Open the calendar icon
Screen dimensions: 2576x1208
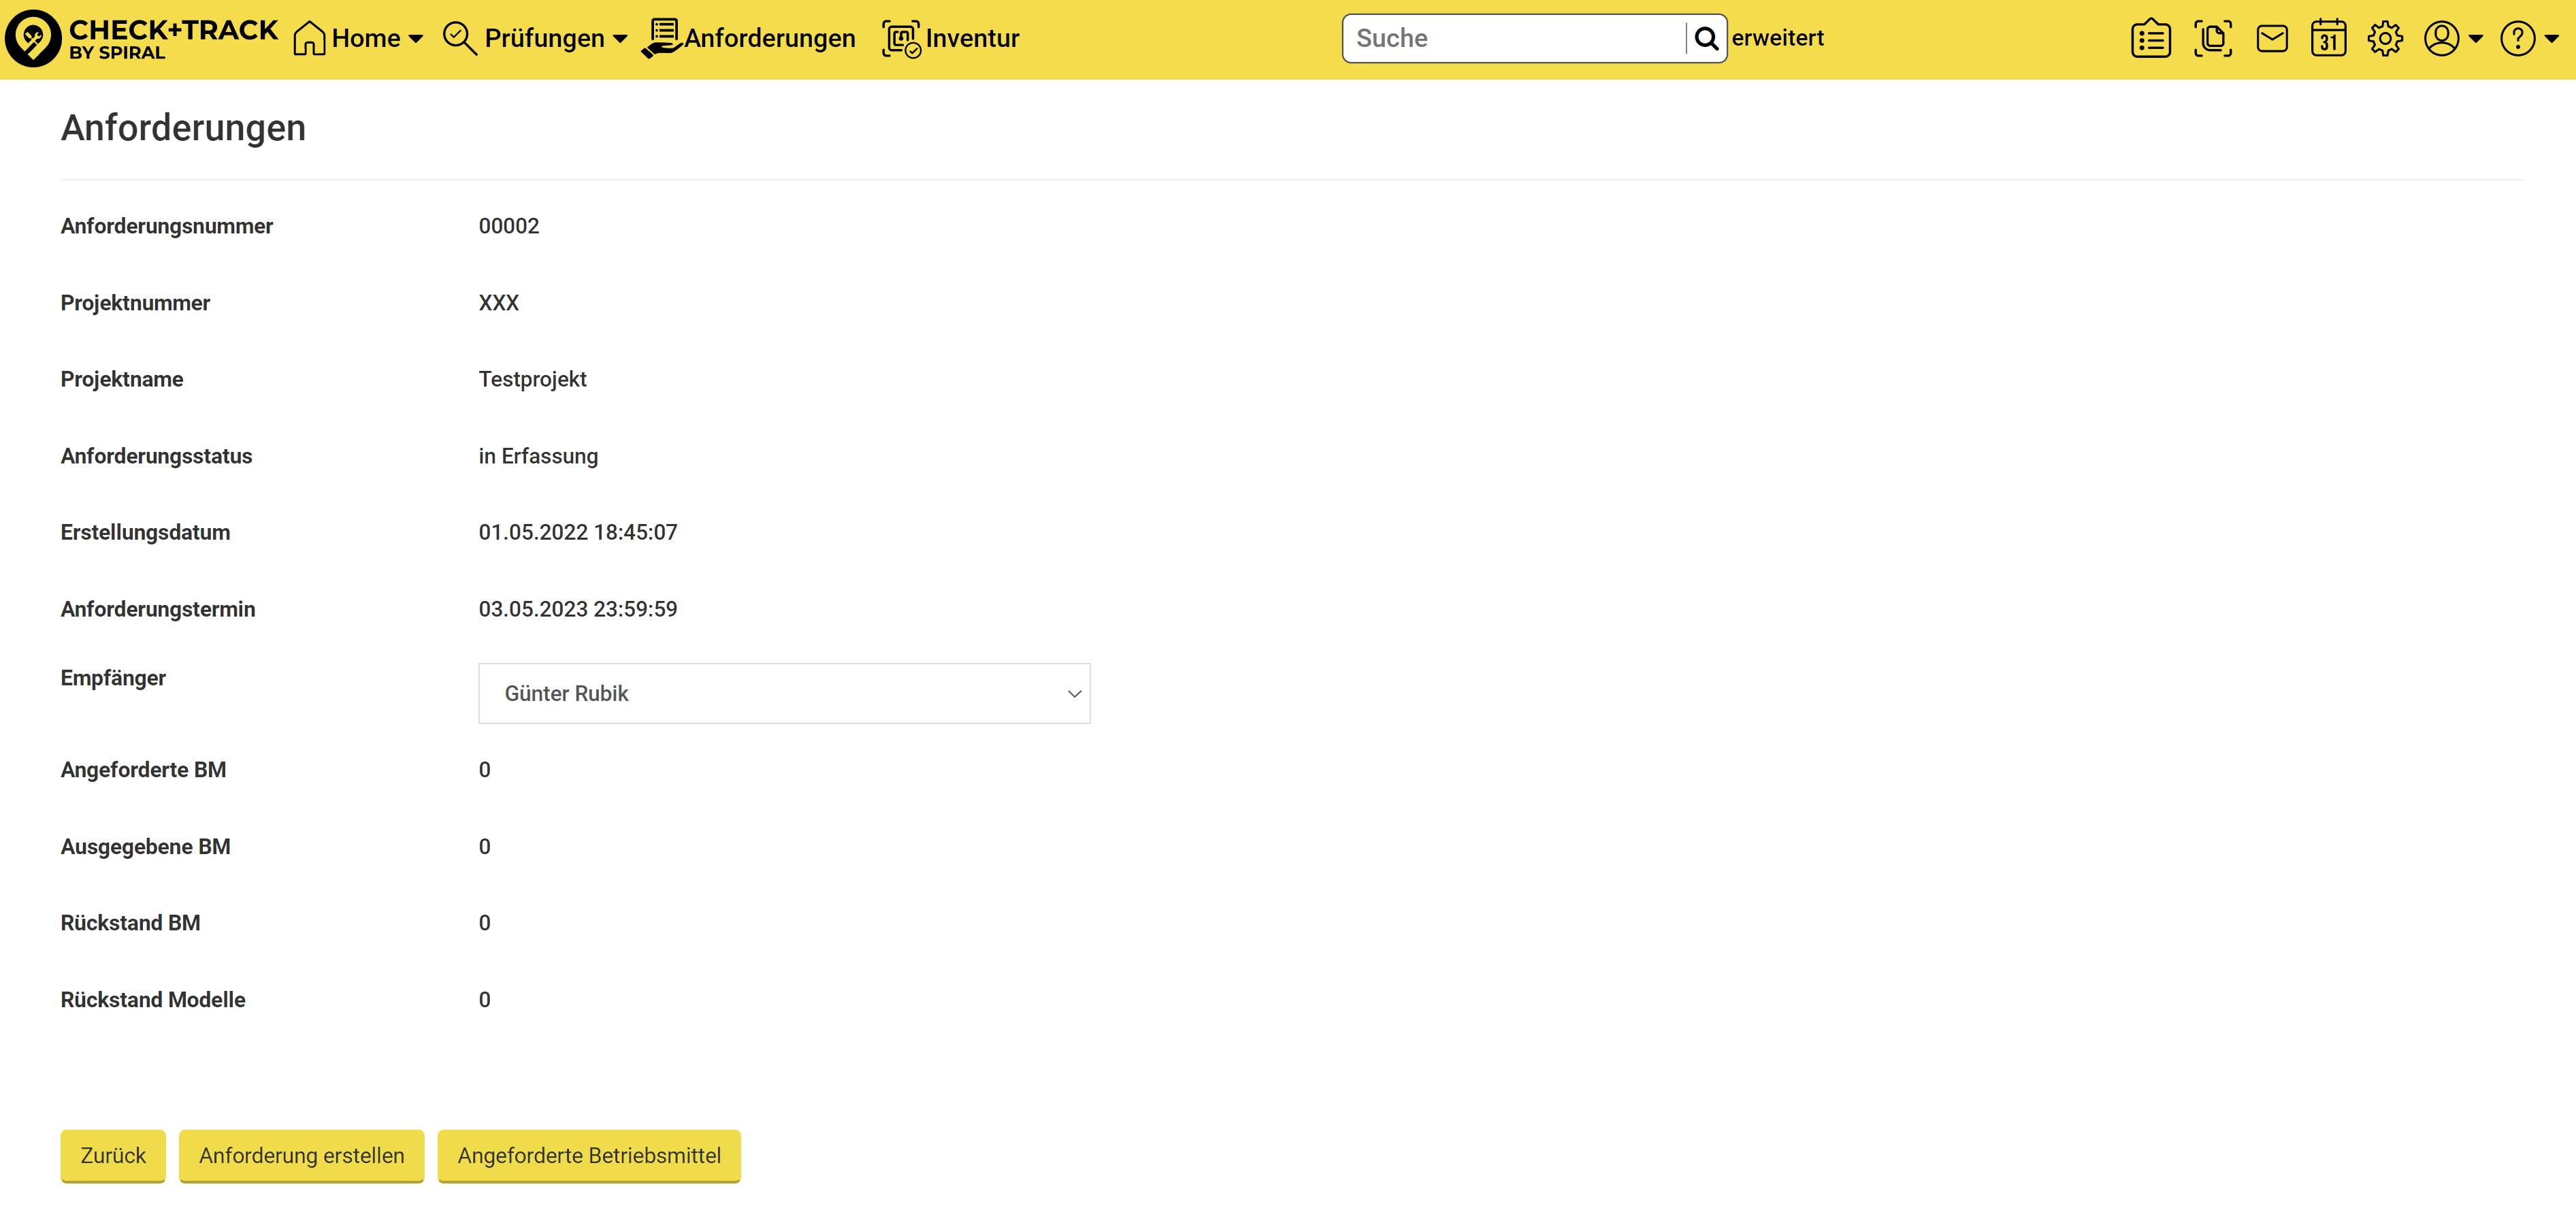2329,38
